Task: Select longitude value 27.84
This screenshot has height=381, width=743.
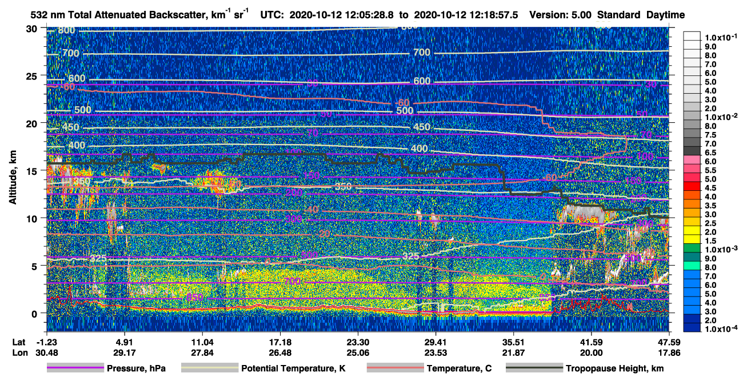Action: [202, 352]
